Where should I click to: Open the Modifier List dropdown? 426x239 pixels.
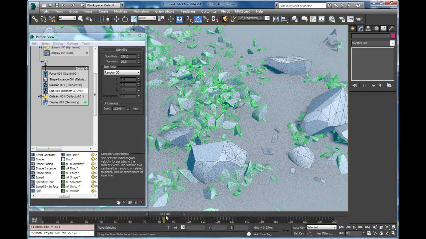coord(373,43)
